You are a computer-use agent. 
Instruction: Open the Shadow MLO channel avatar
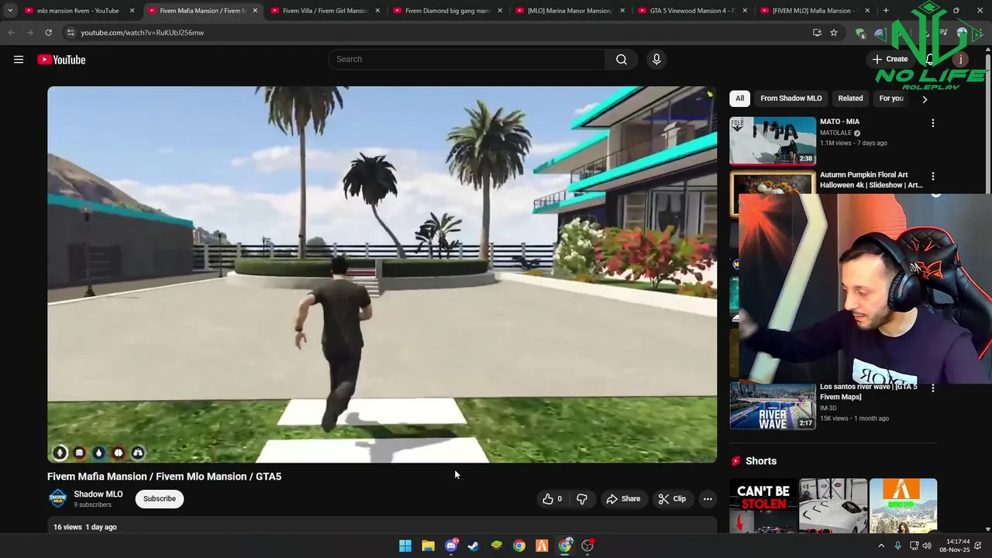[x=58, y=498]
